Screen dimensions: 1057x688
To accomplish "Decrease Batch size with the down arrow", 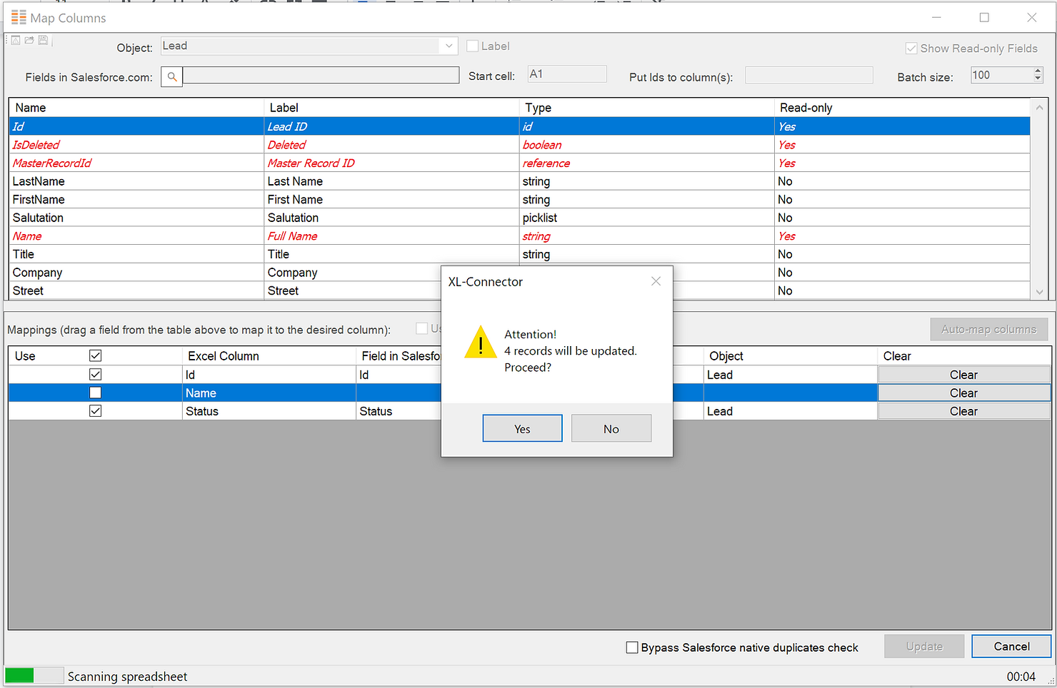I will (x=1038, y=79).
